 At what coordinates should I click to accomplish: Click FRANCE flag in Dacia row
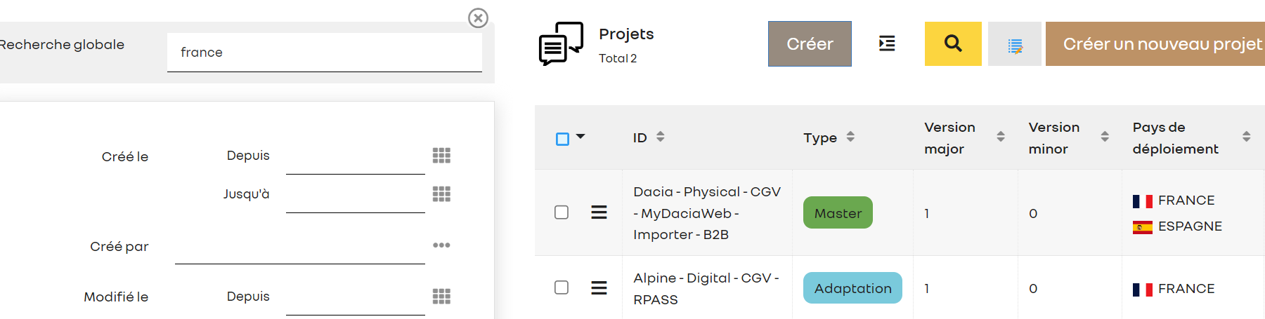click(1143, 201)
